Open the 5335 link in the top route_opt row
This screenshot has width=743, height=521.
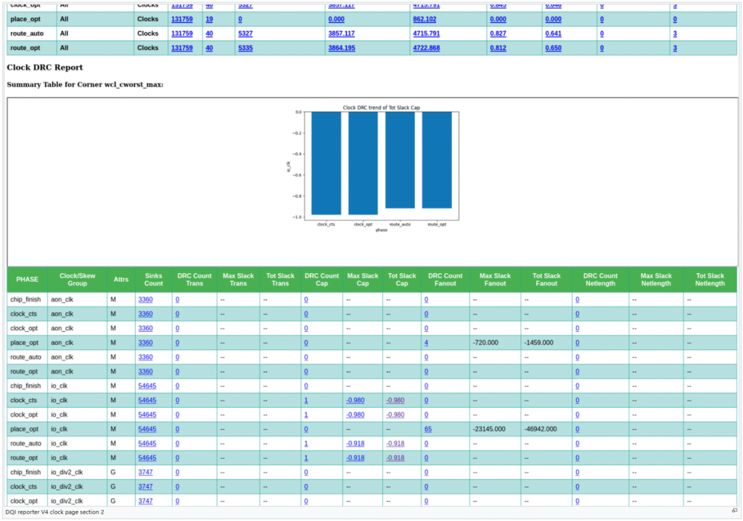(248, 48)
